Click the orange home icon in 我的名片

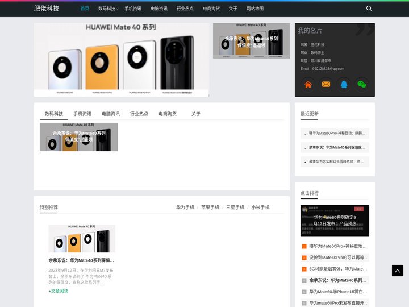[308, 84]
